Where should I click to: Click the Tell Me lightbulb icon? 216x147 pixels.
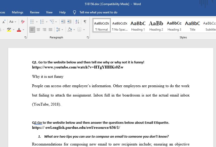(74, 12)
